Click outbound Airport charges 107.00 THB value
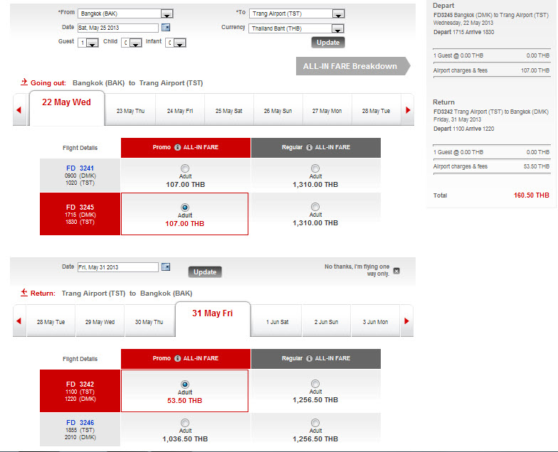This screenshot has height=452, width=558. tap(535, 70)
